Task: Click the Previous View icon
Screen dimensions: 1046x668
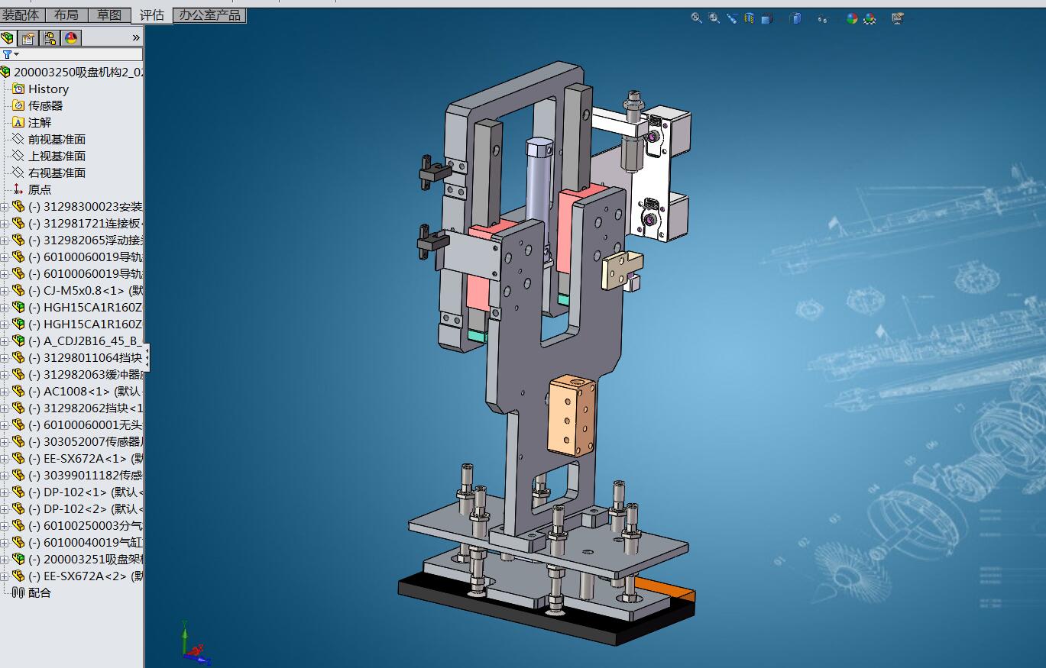Action: point(732,18)
